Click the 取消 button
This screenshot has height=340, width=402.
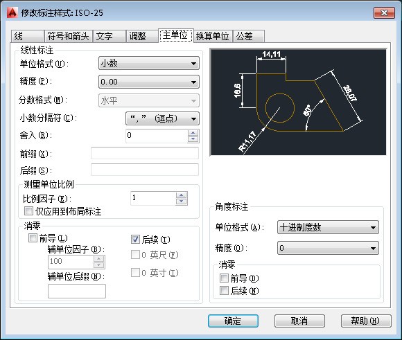[299, 321]
